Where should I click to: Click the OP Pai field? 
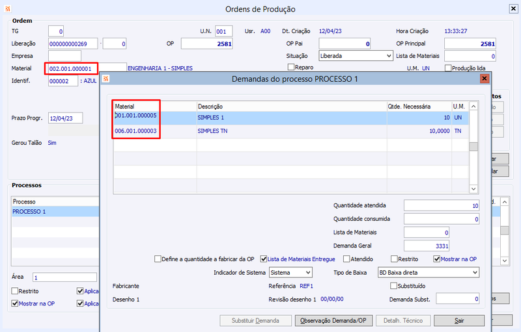coord(345,44)
